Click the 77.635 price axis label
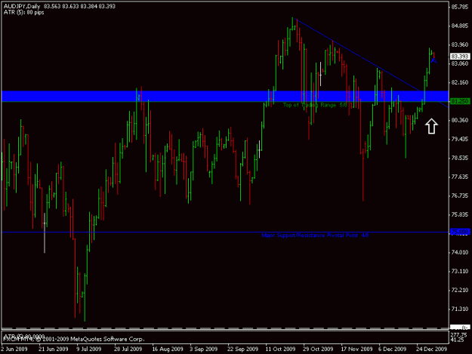The image size is (472, 354). point(460,177)
